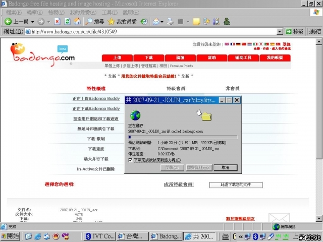323x242 pixels.
Task: Click the envelope image near 將其電郵給朋友
Action: 279,217
